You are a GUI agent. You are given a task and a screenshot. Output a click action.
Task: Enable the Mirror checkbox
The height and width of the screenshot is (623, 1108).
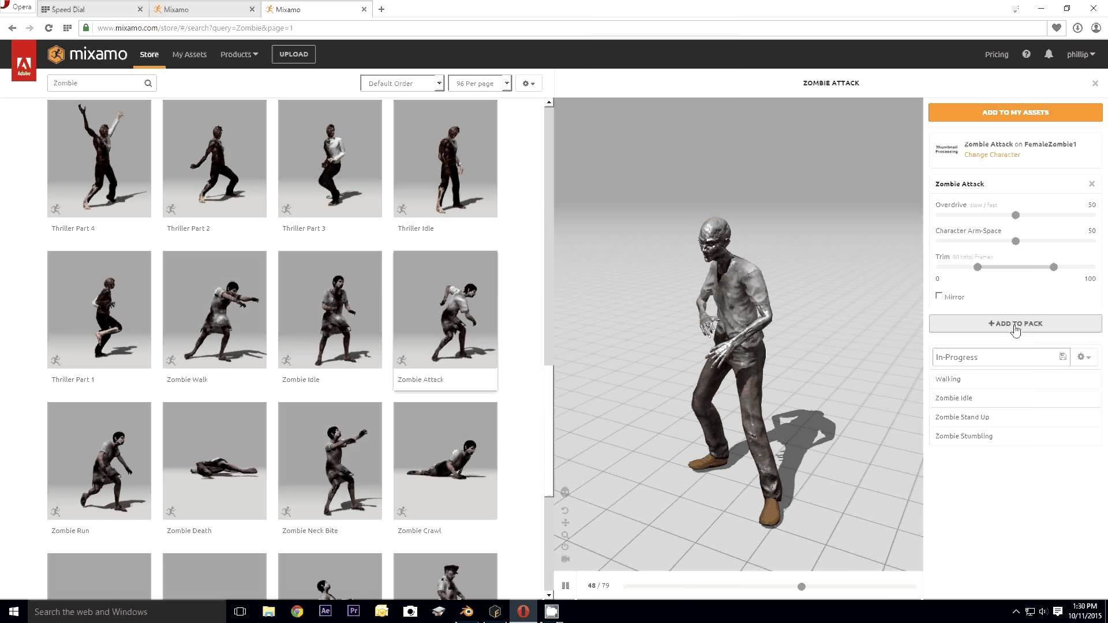939,296
